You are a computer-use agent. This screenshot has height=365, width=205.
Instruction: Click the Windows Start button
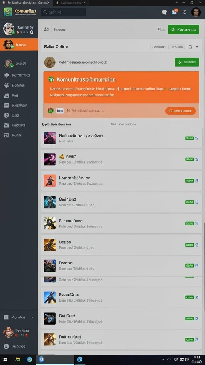point(5,360)
